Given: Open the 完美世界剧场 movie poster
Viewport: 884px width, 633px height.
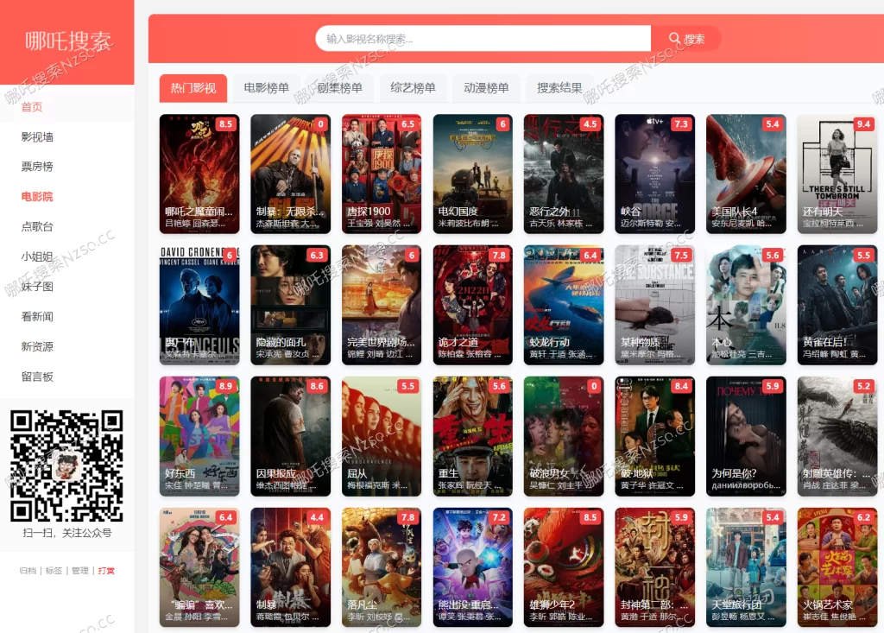Looking at the screenshot, I should click(382, 305).
